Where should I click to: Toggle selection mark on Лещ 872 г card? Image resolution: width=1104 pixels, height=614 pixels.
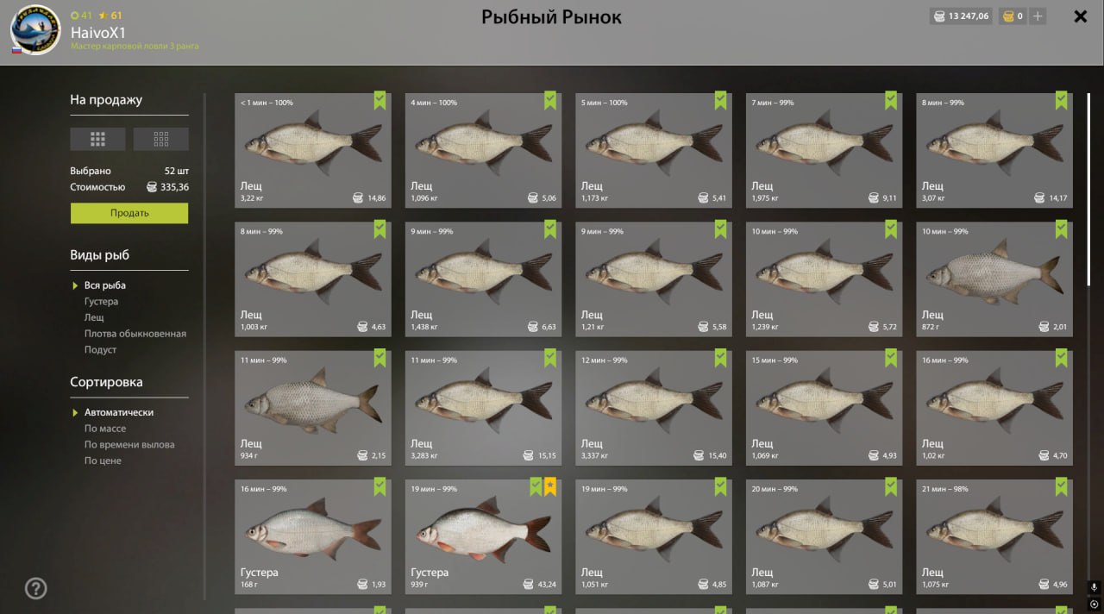1062,229
